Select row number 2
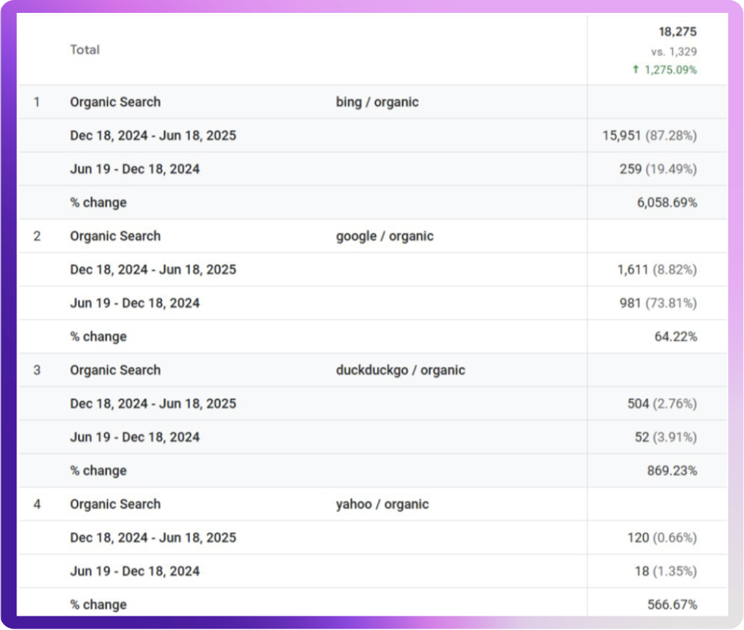This screenshot has height=630, width=744. click(37, 236)
